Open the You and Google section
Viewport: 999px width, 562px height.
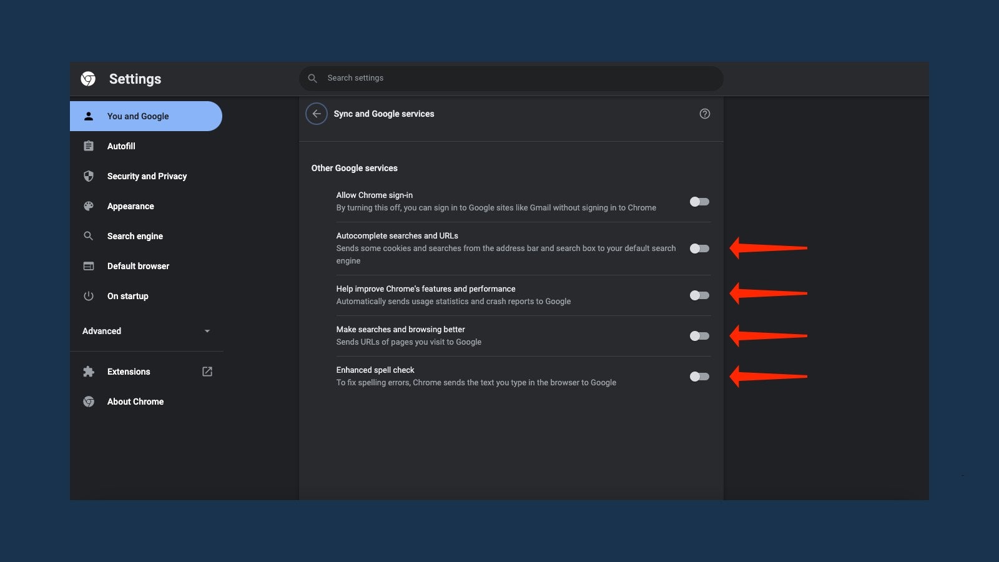[146, 116]
